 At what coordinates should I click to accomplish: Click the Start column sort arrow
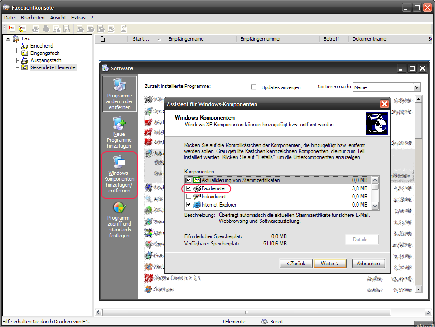click(159, 39)
